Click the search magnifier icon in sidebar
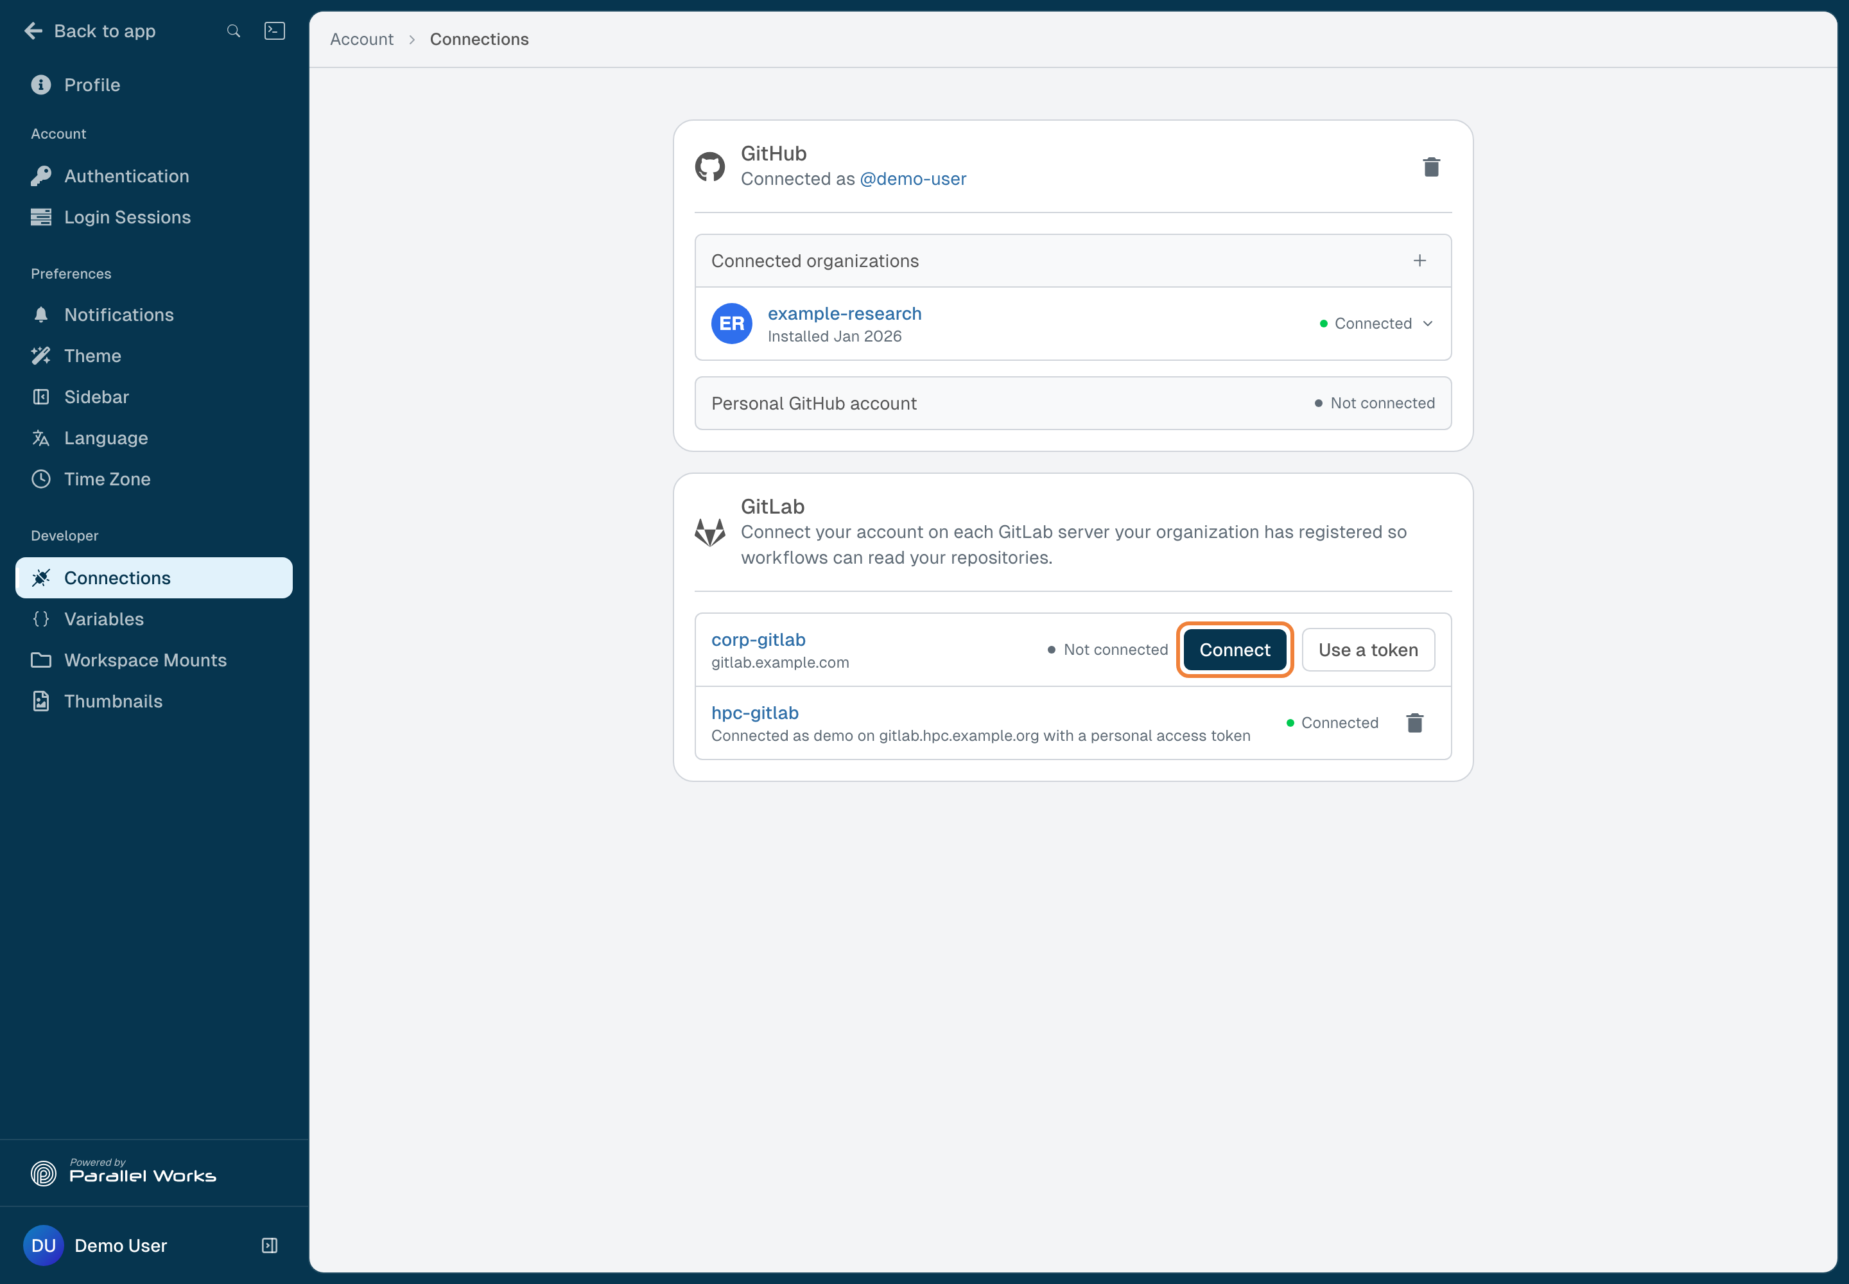The height and width of the screenshot is (1284, 1849). (233, 31)
